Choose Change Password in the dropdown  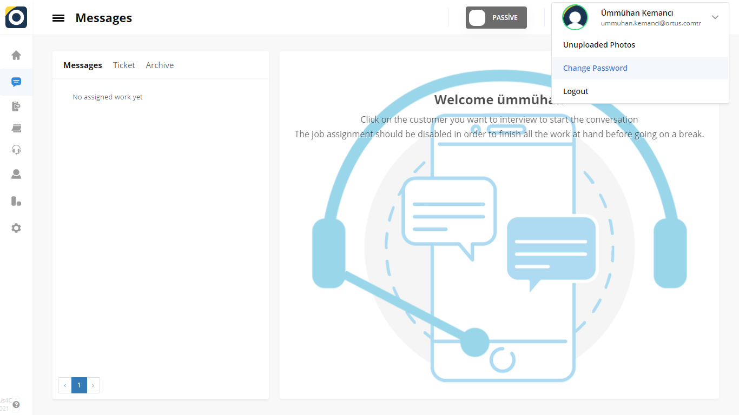595,68
